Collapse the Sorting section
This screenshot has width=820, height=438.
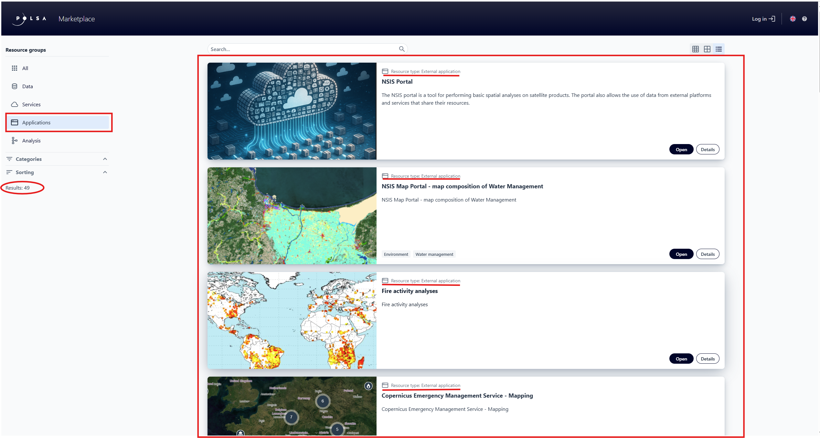click(x=105, y=172)
